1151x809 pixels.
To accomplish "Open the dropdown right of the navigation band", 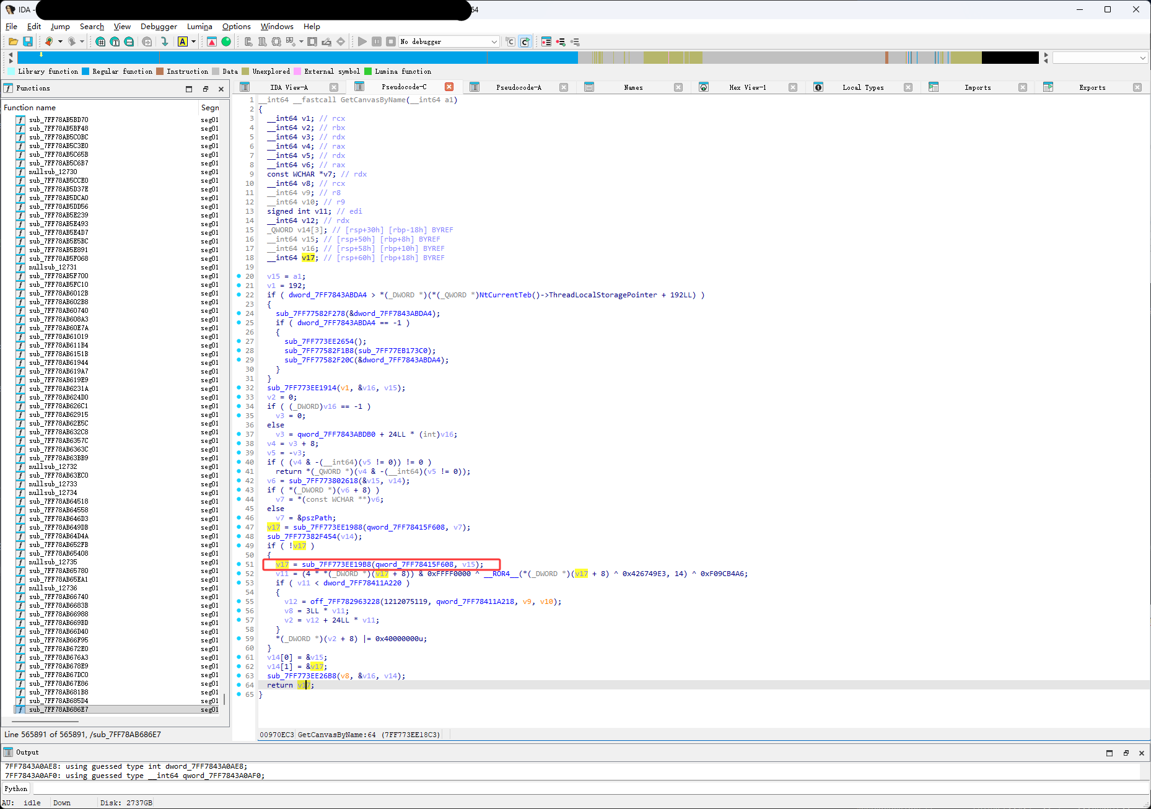I will coord(1100,58).
